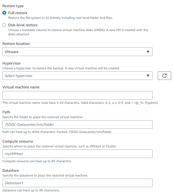Click the Restore location label
This screenshot has width=173, height=193.
pos(16,44)
